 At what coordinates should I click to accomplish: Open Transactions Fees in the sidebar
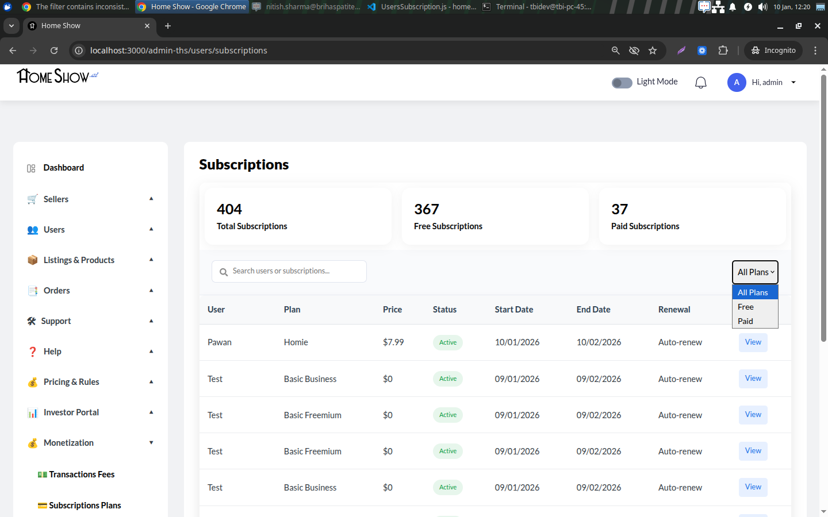[x=82, y=474]
